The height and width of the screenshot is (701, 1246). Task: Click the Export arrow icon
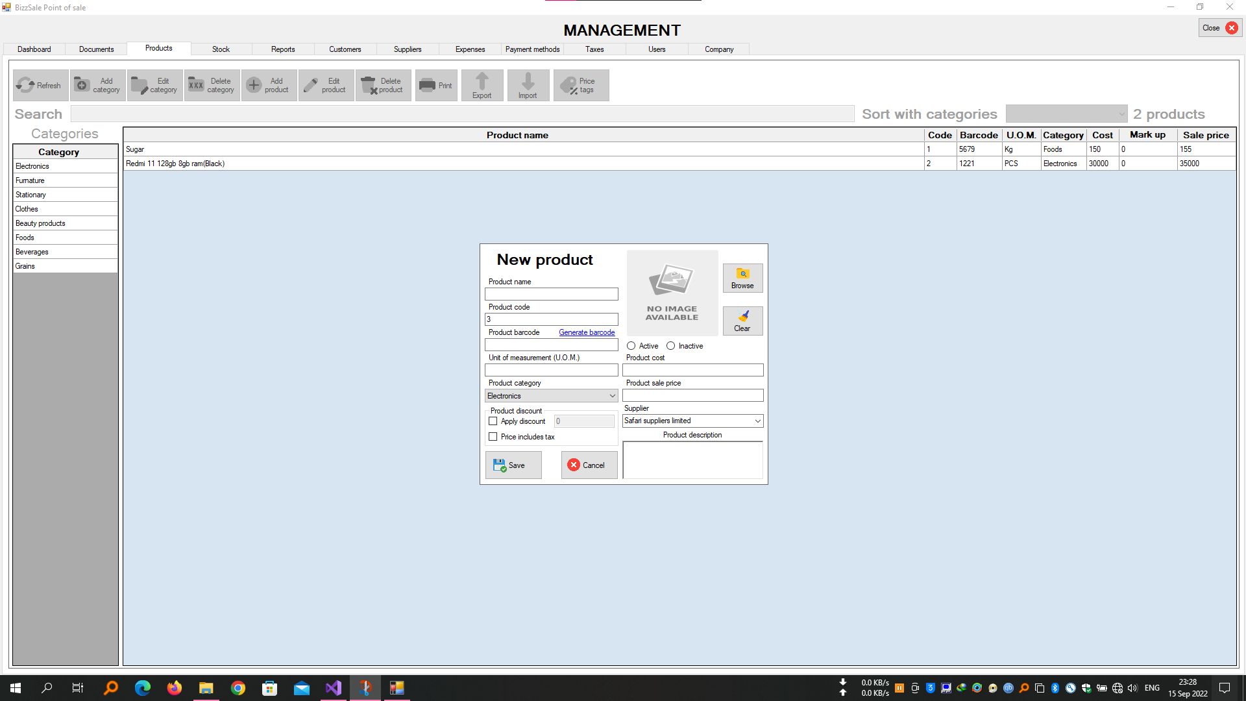(482, 81)
